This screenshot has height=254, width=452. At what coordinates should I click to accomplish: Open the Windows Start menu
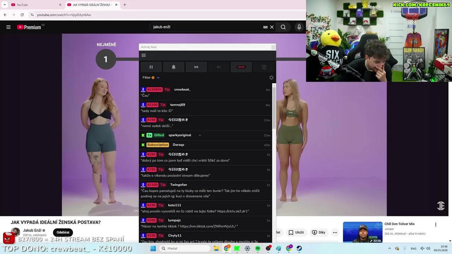pyautogui.click(x=153, y=248)
